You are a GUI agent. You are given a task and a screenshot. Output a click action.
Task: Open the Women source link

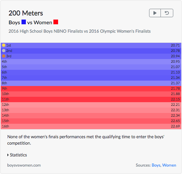click(169, 165)
